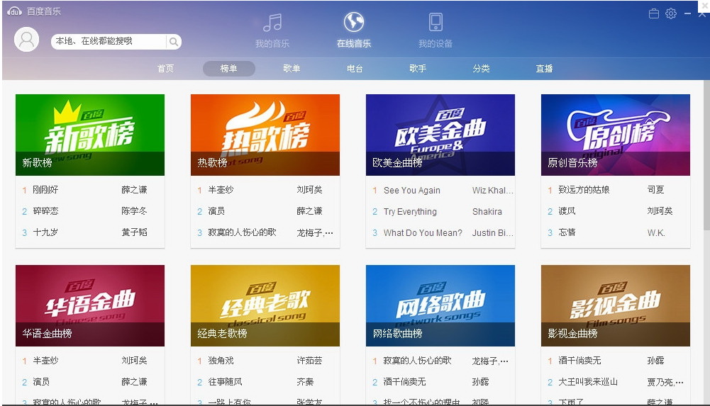Play 演员 in 华语金曲榜
This screenshot has width=710, height=406.
point(40,382)
